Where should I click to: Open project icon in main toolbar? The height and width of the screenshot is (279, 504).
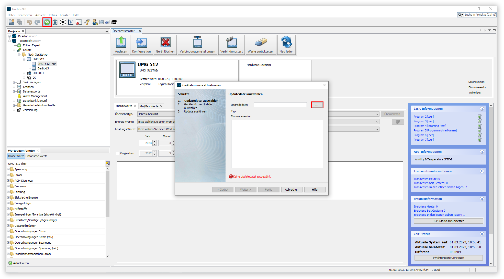(12, 22)
